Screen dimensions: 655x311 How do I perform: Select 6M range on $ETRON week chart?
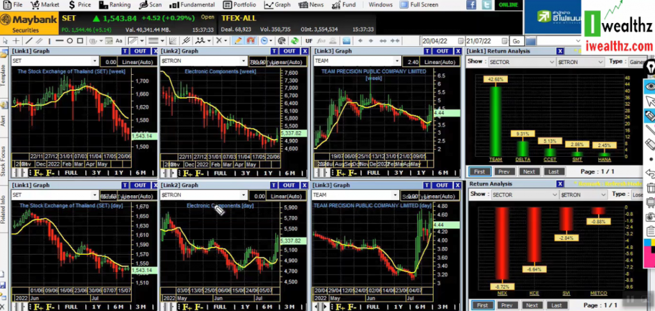(x=290, y=173)
